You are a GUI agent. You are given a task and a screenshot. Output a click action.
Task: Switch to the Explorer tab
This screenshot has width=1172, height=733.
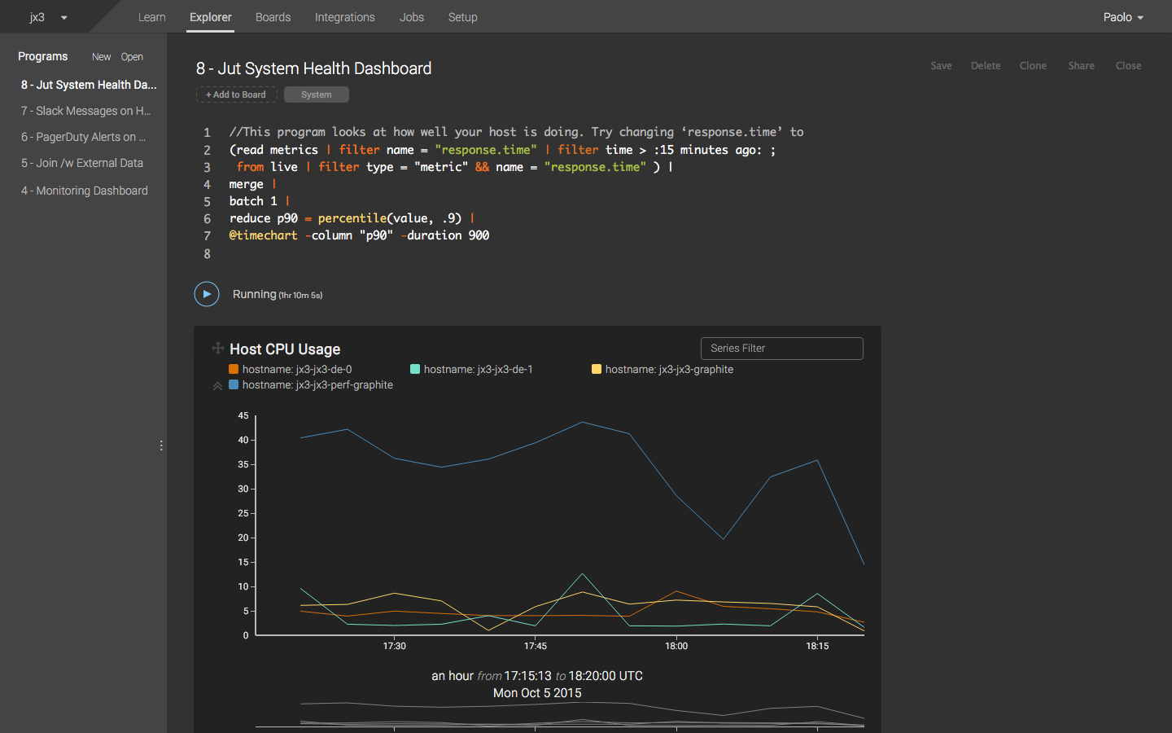[211, 17]
